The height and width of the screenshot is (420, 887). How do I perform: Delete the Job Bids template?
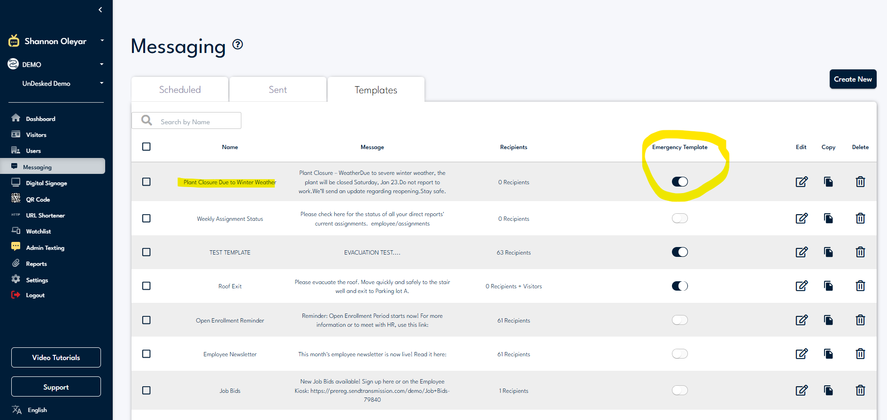pyautogui.click(x=860, y=390)
